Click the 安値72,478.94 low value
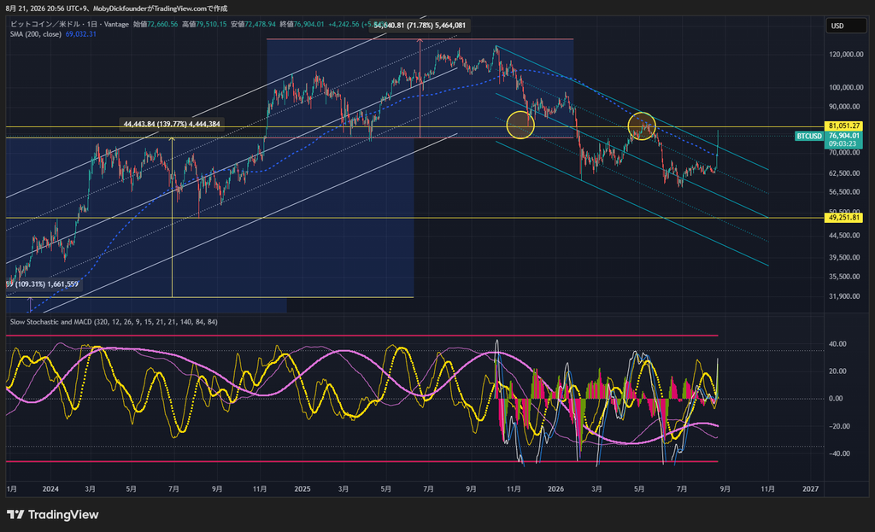 point(253,25)
